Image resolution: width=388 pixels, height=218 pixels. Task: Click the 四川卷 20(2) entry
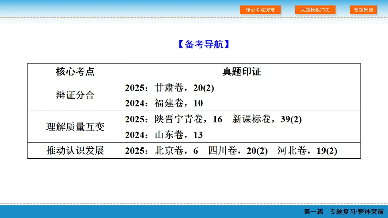pyautogui.click(x=238, y=151)
